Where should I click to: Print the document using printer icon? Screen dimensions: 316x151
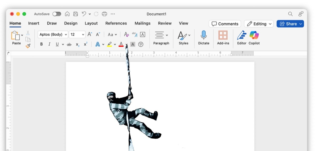tap(105, 14)
